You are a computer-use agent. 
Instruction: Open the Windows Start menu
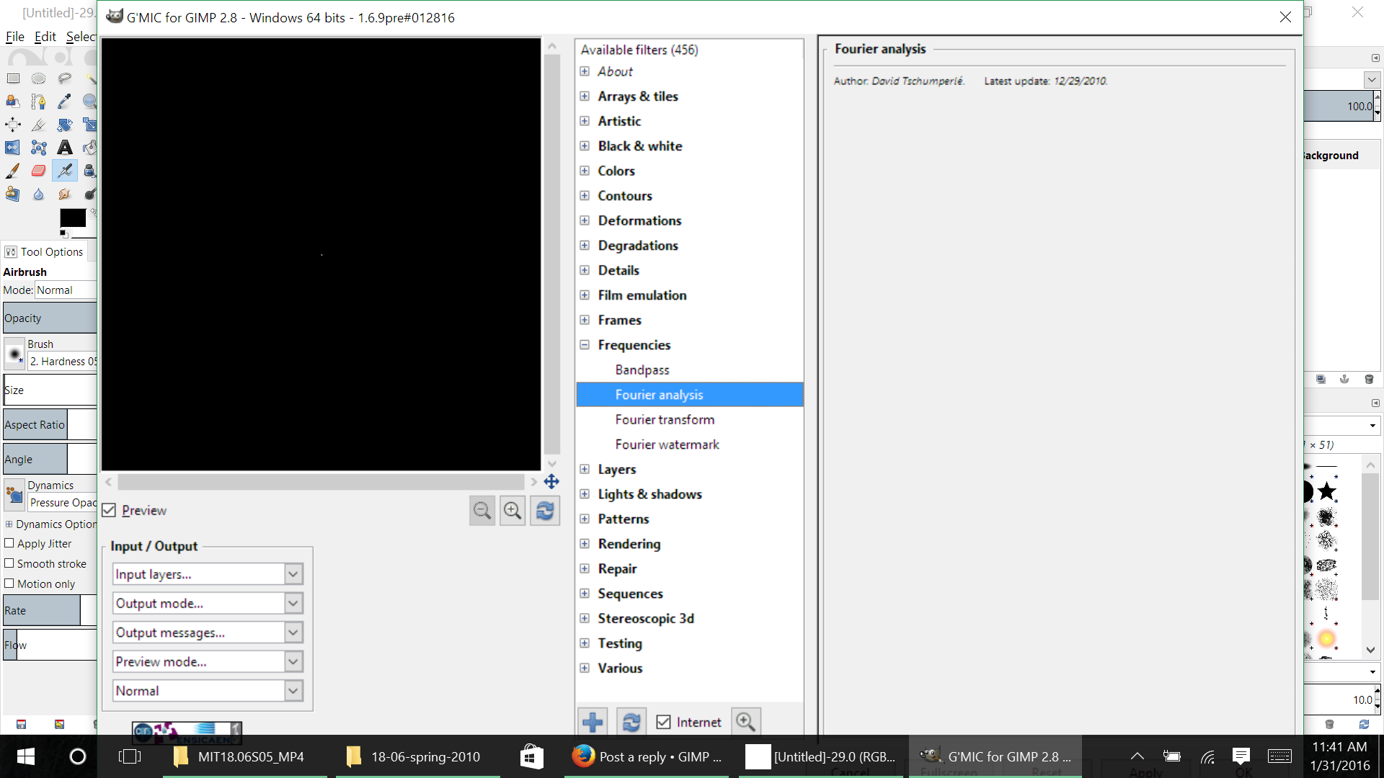pyautogui.click(x=26, y=756)
